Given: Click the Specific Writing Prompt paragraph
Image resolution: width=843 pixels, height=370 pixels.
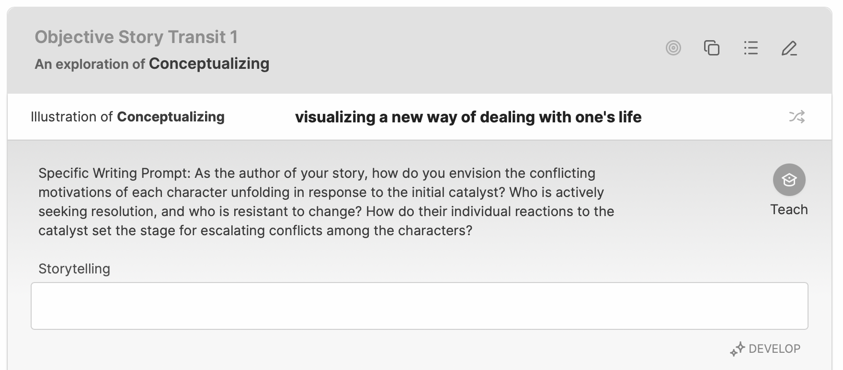Looking at the screenshot, I should click(326, 202).
